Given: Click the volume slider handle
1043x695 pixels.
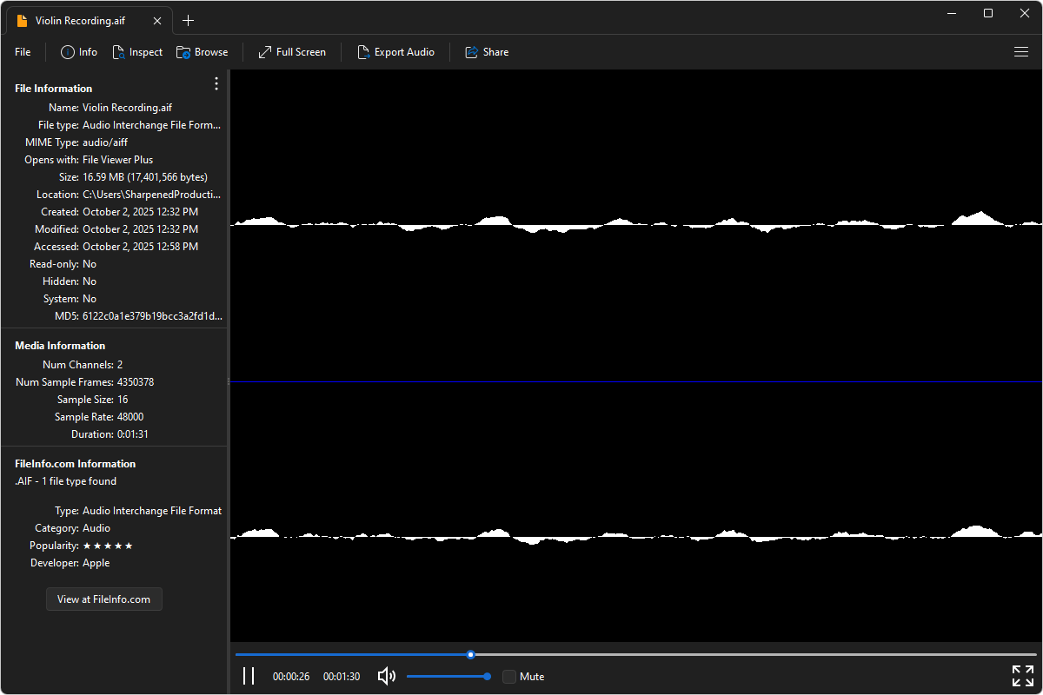Looking at the screenshot, I should (x=487, y=676).
